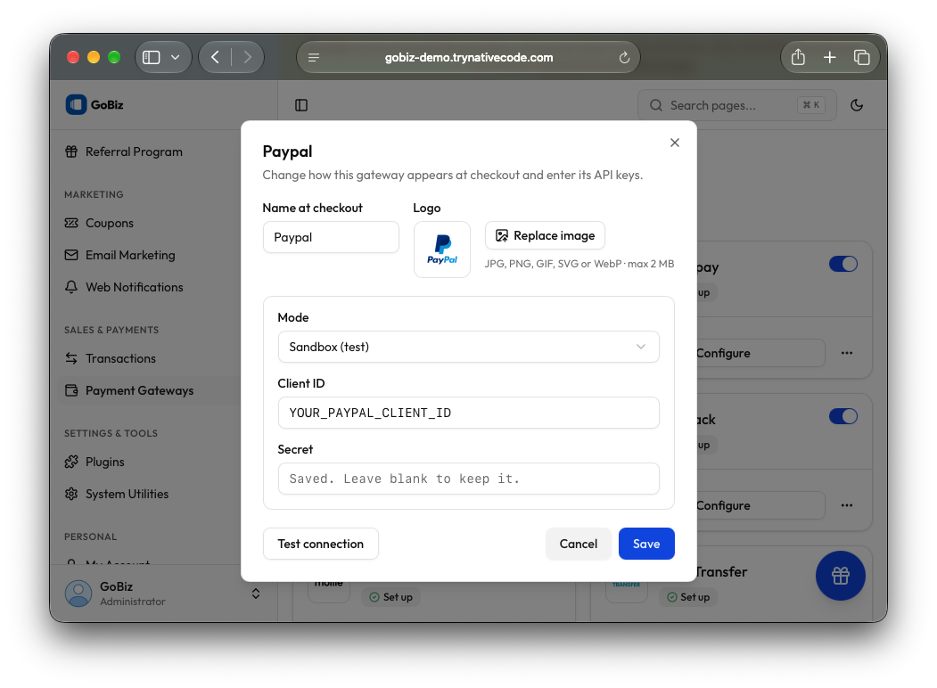Reload the page in Safari

(624, 57)
